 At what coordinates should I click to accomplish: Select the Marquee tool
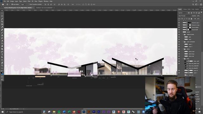[x=2, y=13]
